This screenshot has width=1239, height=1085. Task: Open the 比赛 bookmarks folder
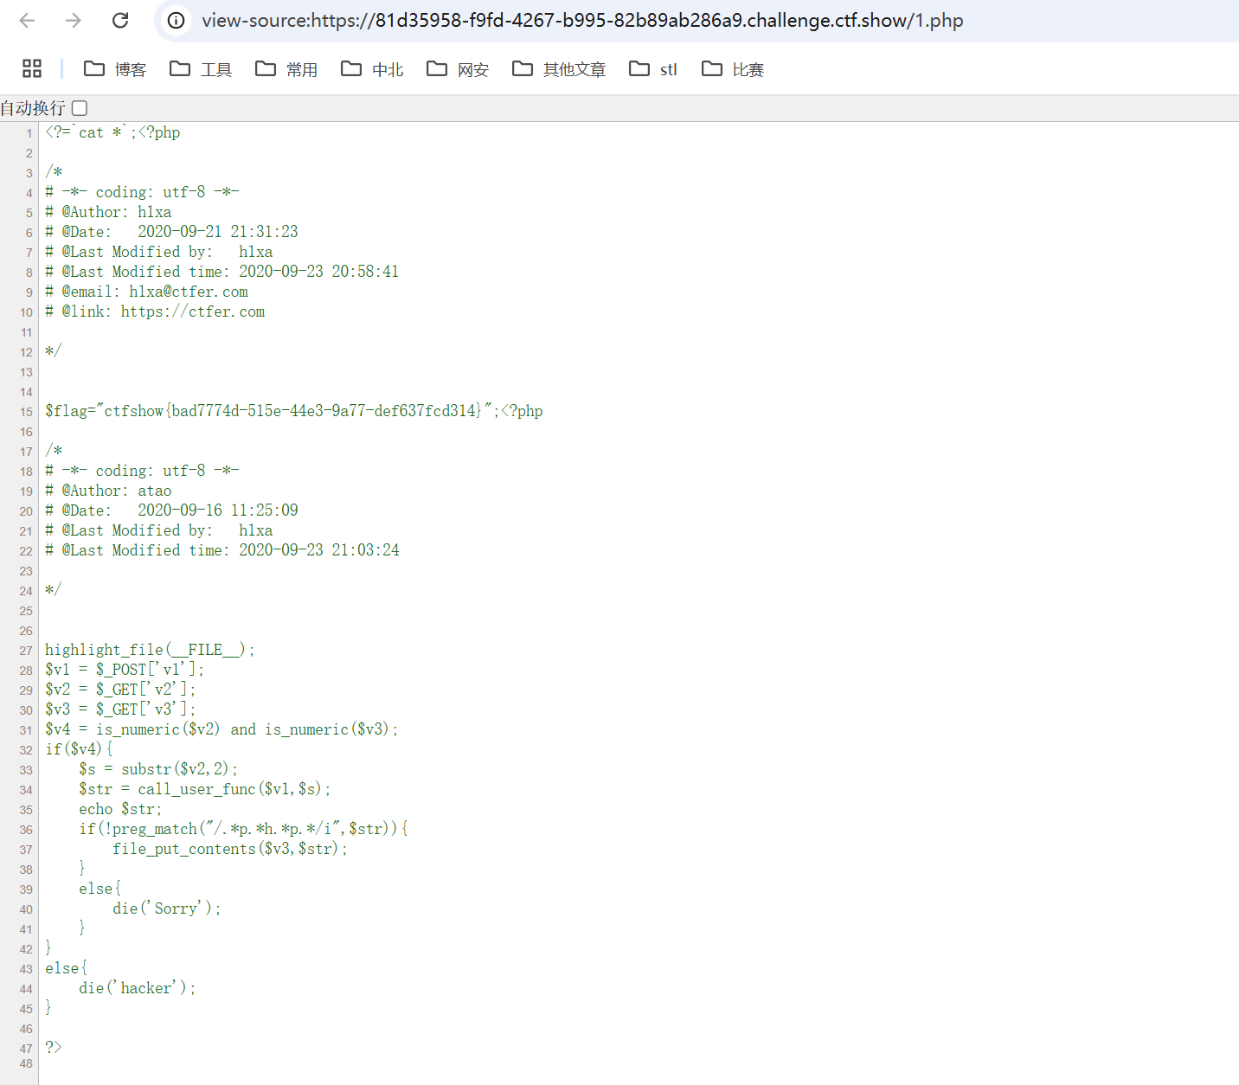pos(733,69)
